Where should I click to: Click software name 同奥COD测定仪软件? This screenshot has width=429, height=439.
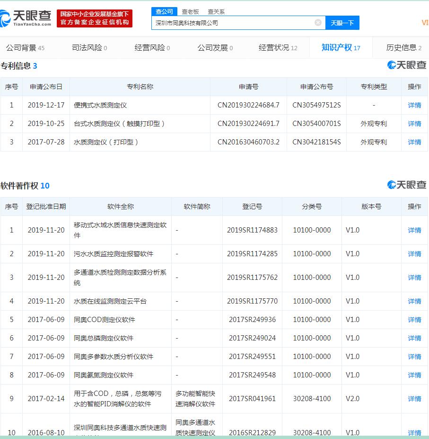(105, 320)
